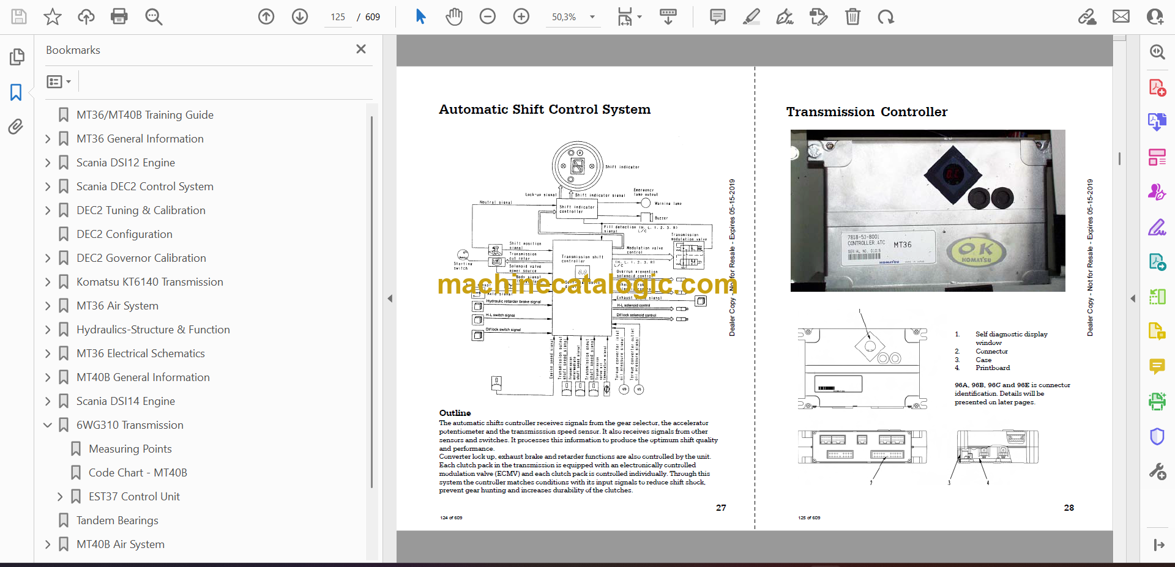Open the sign document tool
Screen dimensions: 1175x567
click(x=785, y=17)
